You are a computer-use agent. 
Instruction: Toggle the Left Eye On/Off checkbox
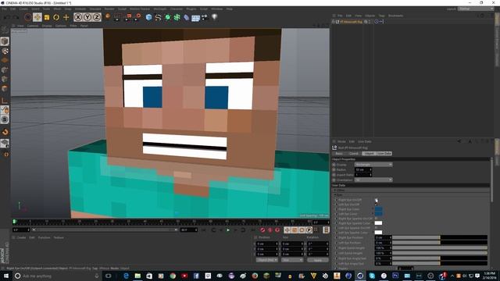pos(377,205)
